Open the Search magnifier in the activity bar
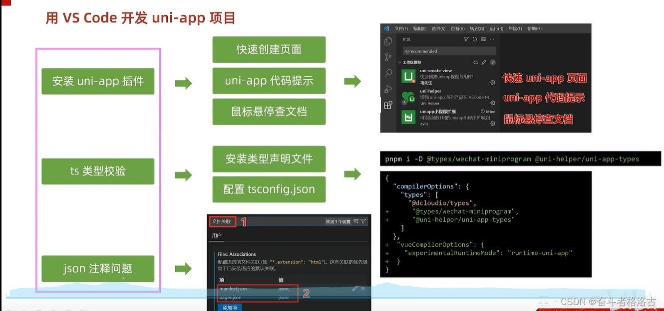This screenshot has width=664, height=311. pos(388,73)
